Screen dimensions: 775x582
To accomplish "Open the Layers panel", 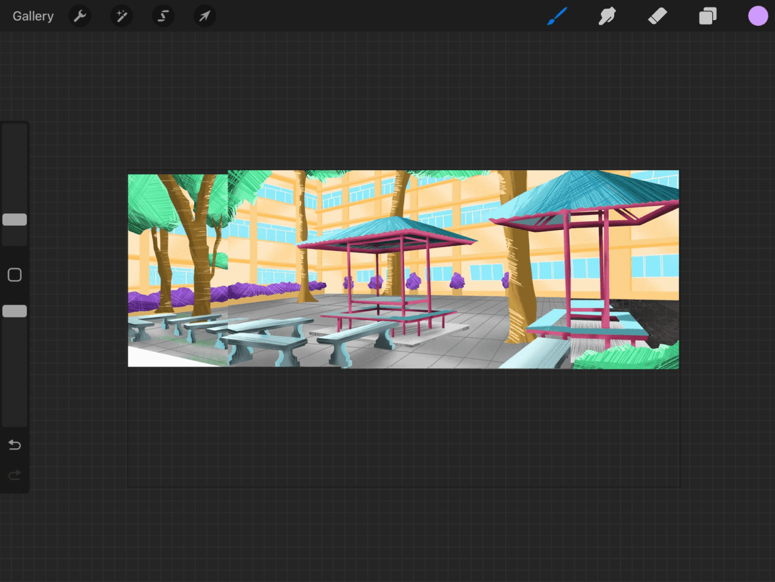I will point(708,16).
